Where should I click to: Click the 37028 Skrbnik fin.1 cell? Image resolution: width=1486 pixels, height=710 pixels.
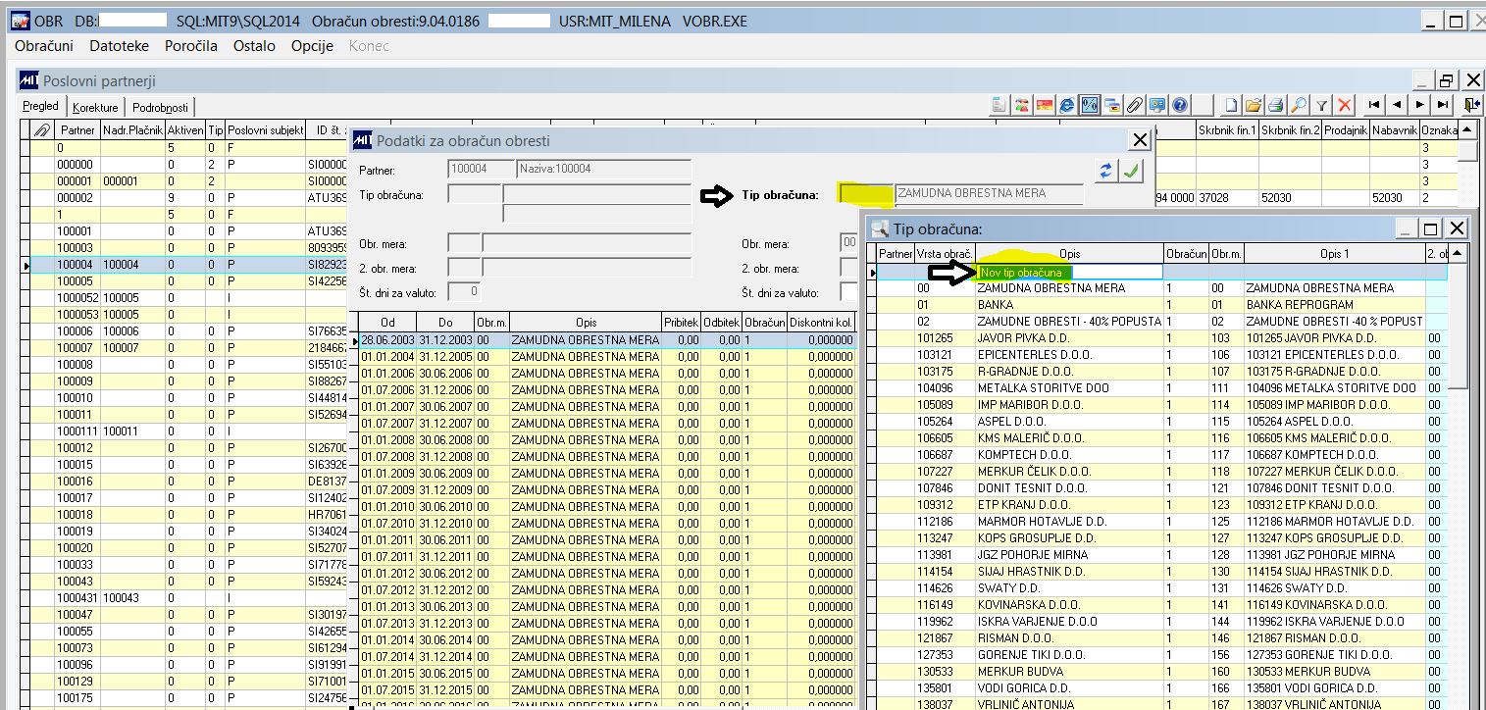pyautogui.click(x=1227, y=198)
